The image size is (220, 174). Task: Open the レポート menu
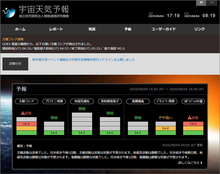pyautogui.click(x=56, y=29)
